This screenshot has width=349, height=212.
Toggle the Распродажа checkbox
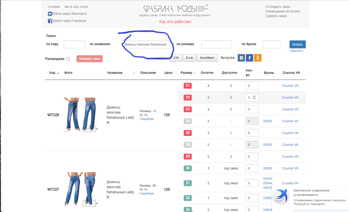[68, 59]
